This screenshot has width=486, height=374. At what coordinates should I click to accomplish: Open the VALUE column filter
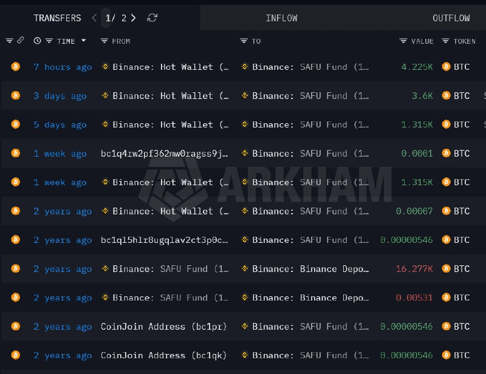pyautogui.click(x=403, y=41)
